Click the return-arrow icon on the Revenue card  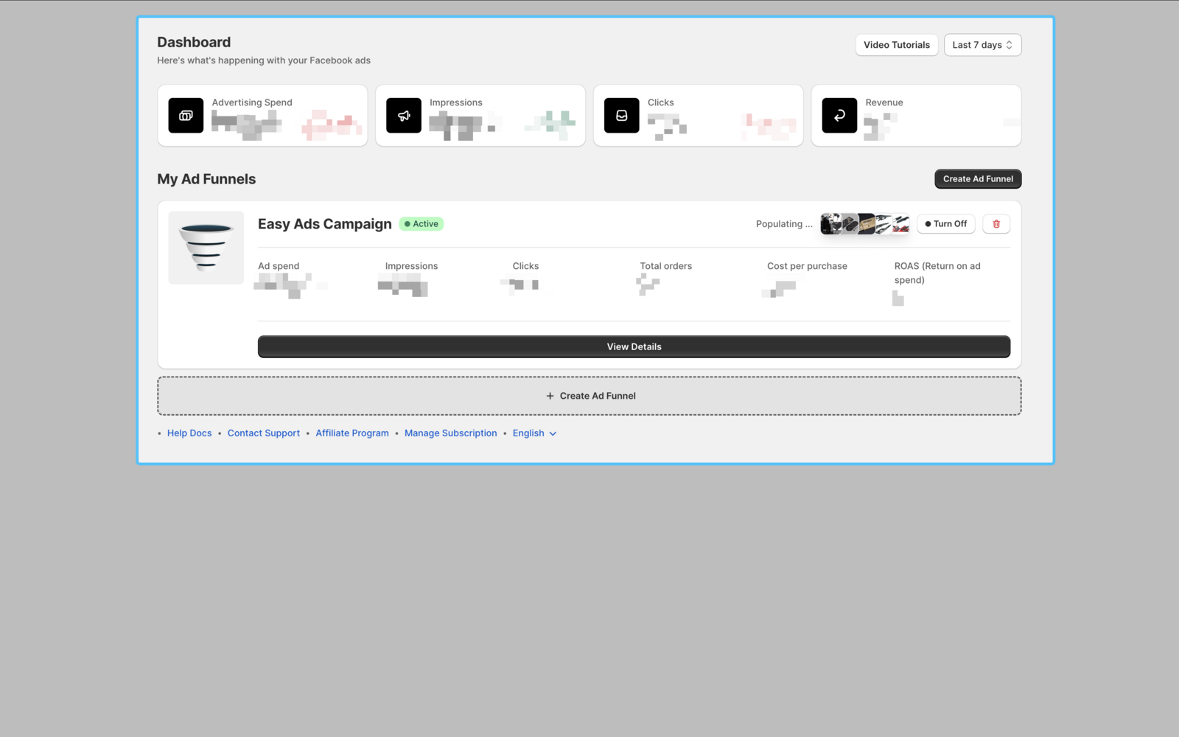click(x=839, y=116)
